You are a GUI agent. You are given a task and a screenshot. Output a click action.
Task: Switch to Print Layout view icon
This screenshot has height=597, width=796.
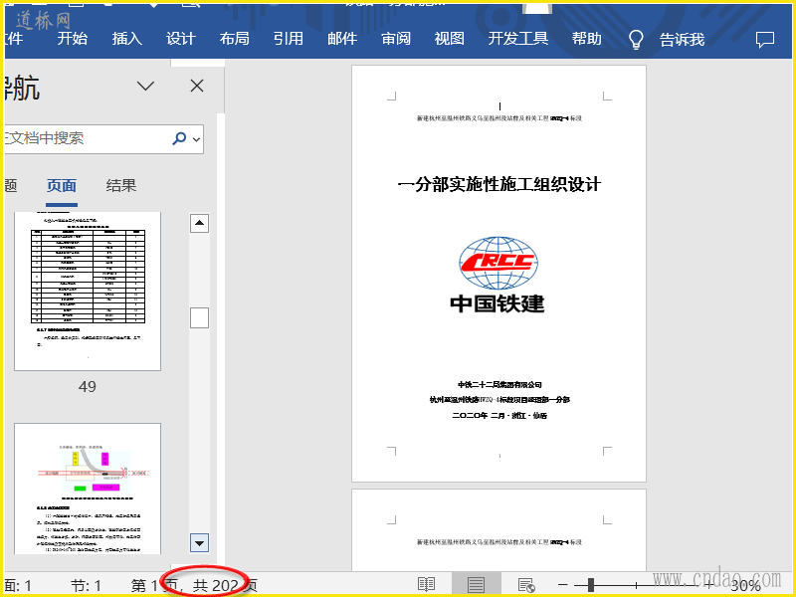coord(476,585)
